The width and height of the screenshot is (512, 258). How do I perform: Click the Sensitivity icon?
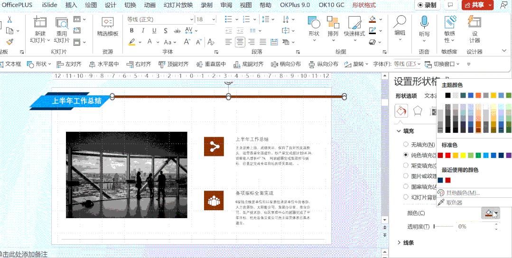point(450,22)
